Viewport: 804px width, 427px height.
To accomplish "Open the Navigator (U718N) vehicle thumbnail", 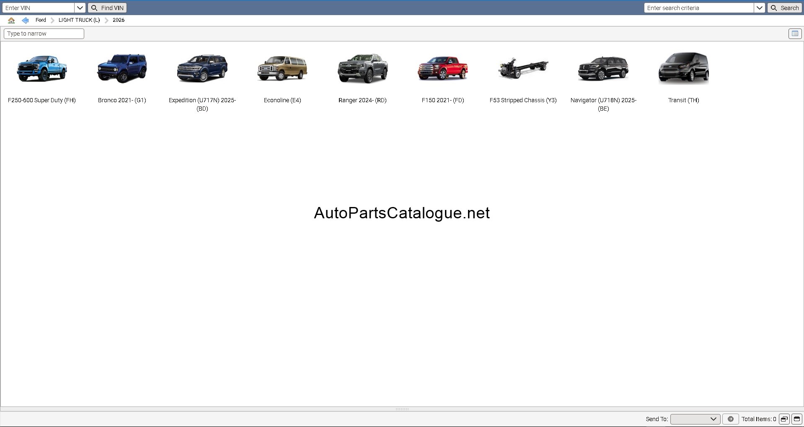I will [x=603, y=68].
